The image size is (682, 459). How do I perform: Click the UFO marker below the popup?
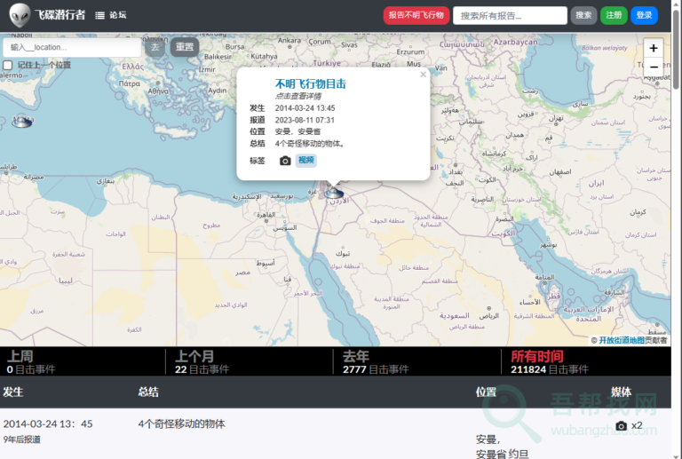(334, 192)
